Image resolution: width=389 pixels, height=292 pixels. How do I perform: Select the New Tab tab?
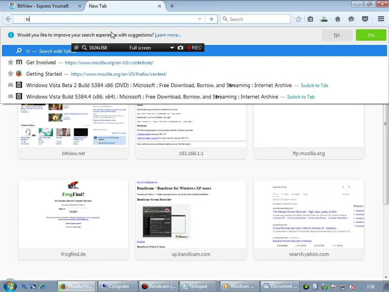point(122,6)
